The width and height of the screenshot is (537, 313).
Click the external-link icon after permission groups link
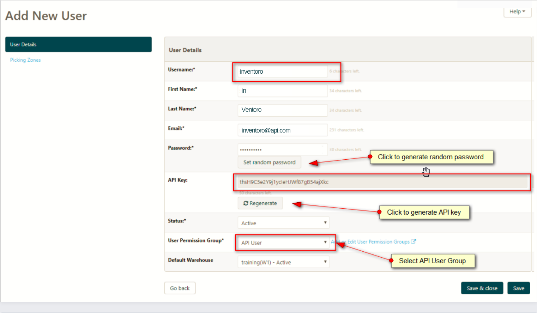[414, 241]
